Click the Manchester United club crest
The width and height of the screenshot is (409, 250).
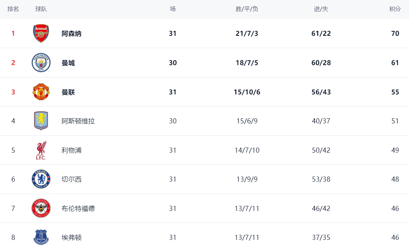(x=41, y=92)
